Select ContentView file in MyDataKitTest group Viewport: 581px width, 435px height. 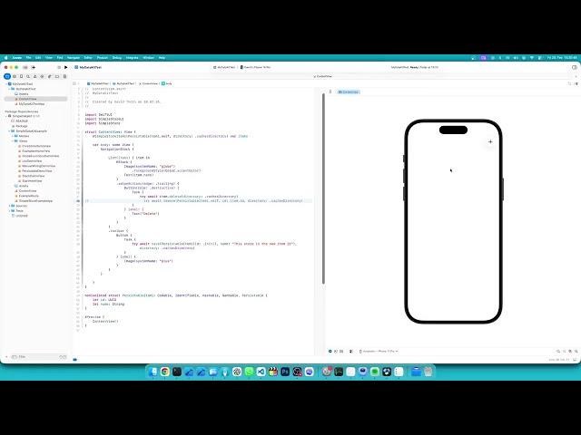click(36, 99)
